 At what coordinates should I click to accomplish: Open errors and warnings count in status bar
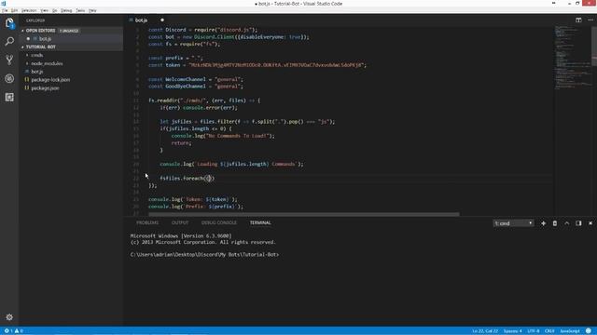click(x=13, y=331)
